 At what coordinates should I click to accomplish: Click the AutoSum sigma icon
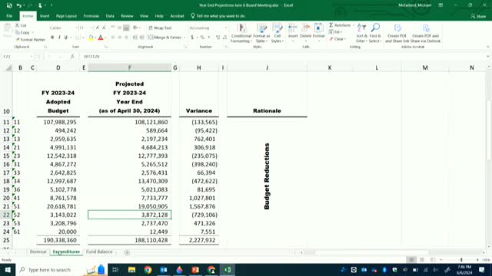point(331,25)
